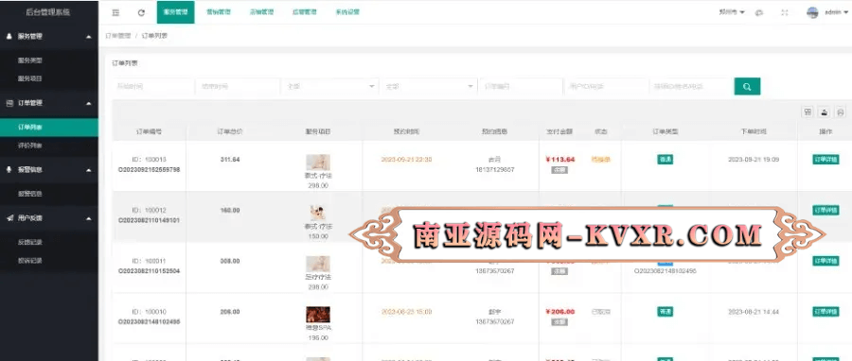Focus the 开始时间 start time field
This screenshot has width=852, height=361.
point(153,86)
